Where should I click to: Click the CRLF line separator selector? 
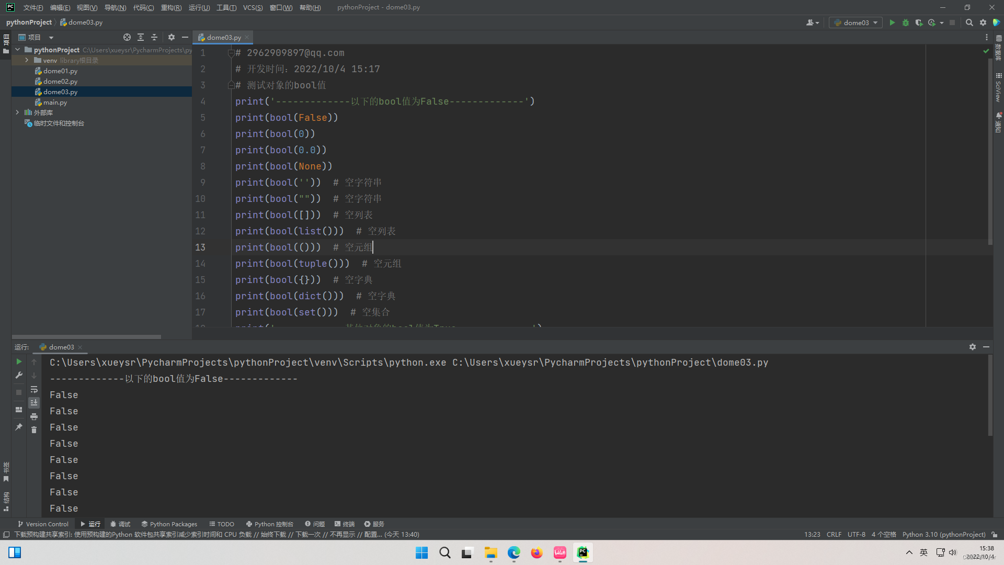coord(834,534)
